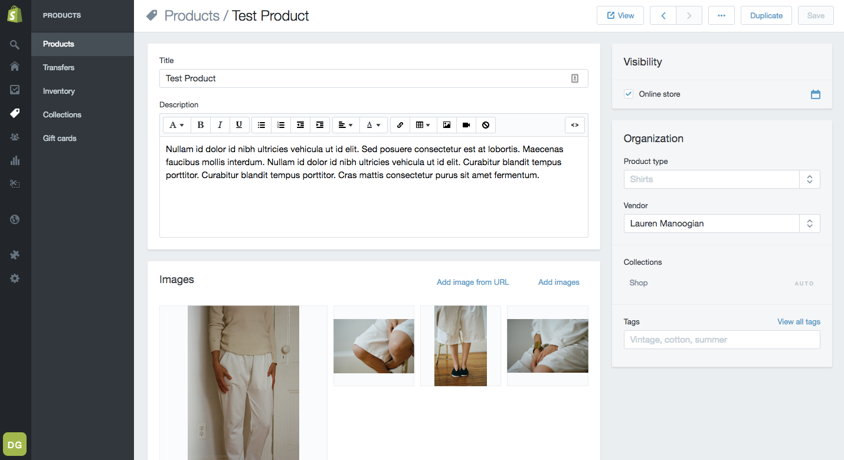Click the clear formatting icon
The height and width of the screenshot is (460, 844).
[x=486, y=125]
